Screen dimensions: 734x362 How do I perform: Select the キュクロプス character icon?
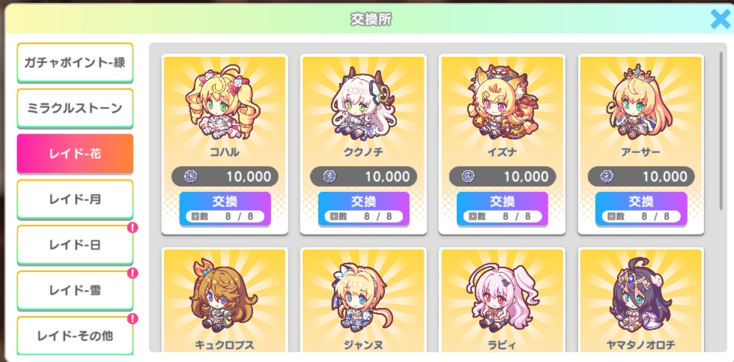[x=223, y=295]
